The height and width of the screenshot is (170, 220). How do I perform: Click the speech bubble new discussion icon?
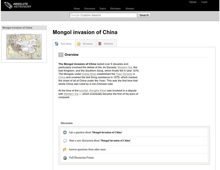[65, 141]
